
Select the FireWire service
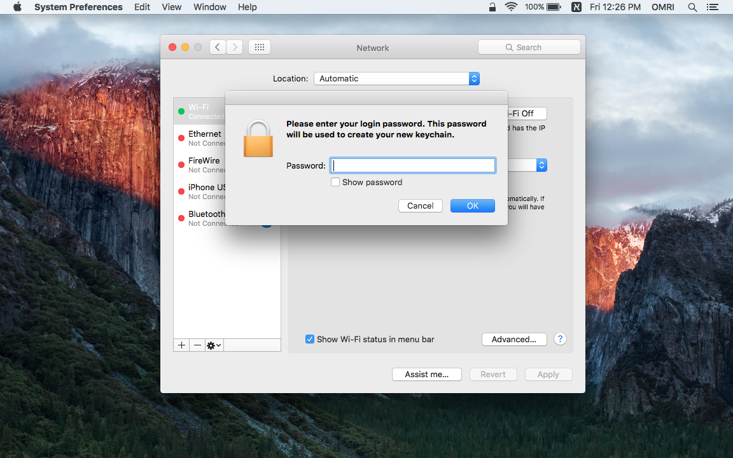[200, 165]
